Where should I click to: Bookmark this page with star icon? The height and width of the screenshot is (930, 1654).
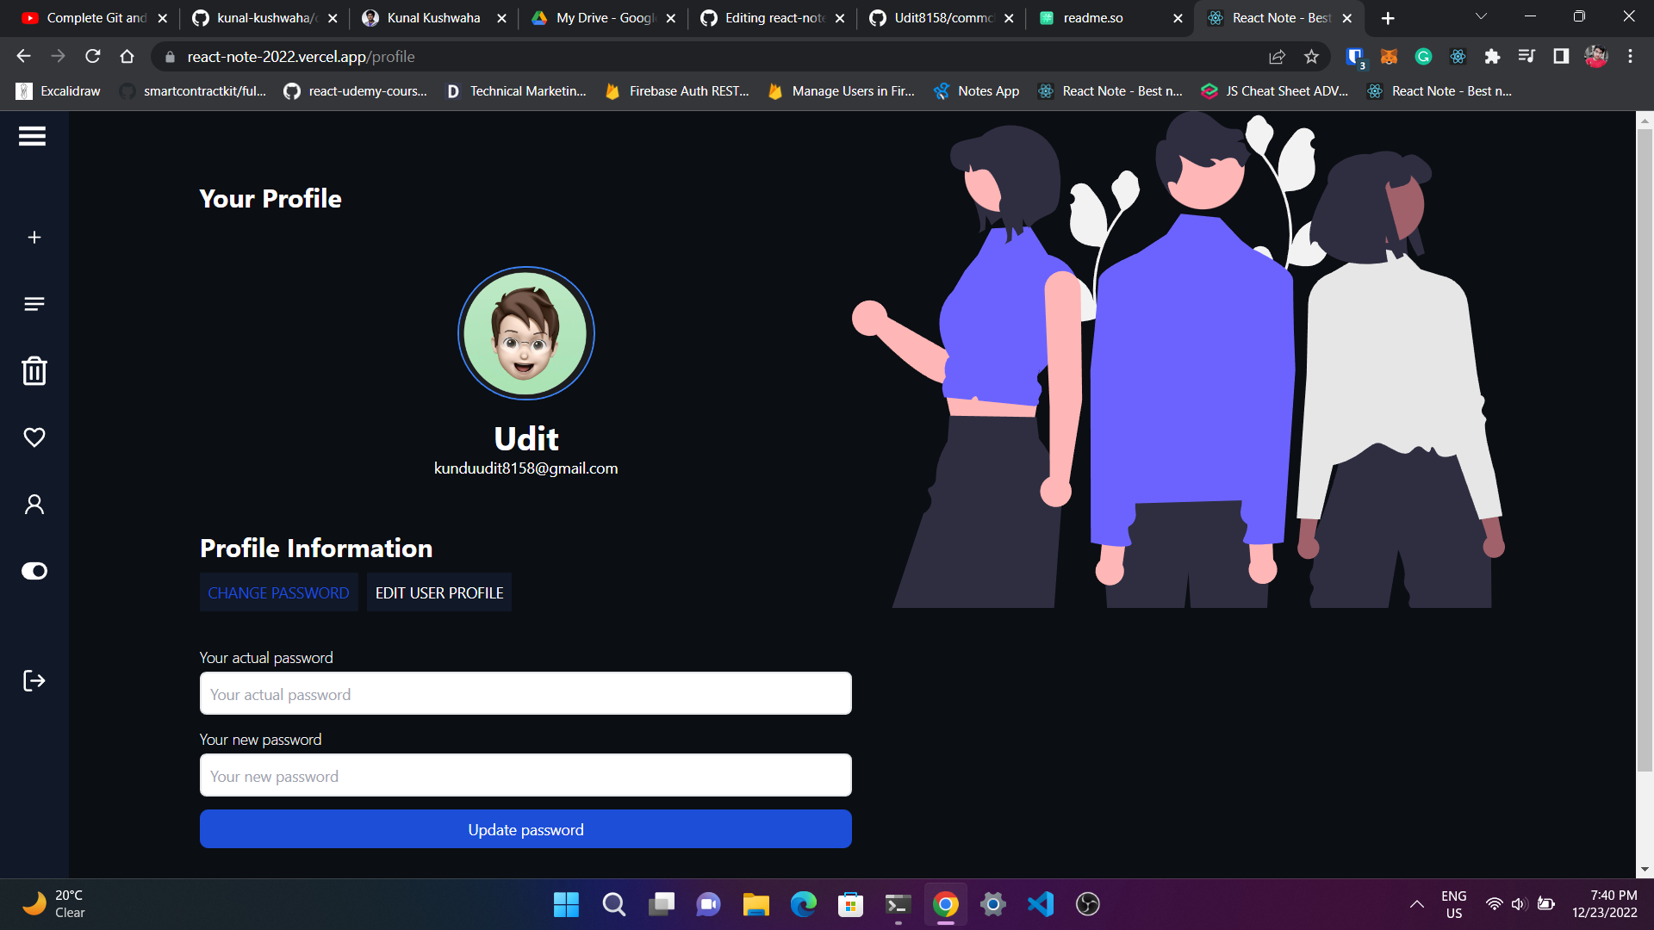coord(1311,57)
